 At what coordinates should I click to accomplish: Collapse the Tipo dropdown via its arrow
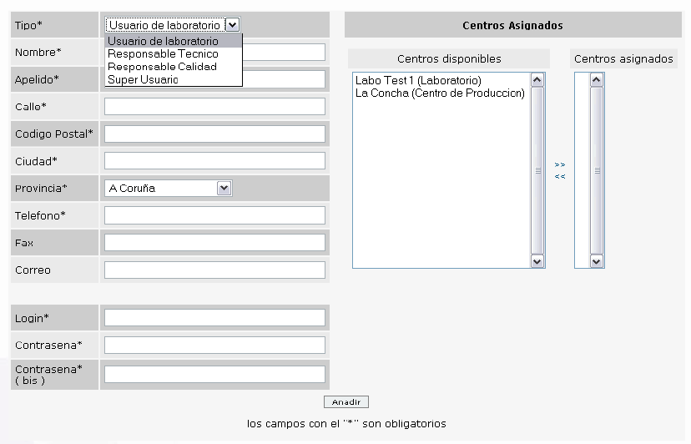point(233,25)
